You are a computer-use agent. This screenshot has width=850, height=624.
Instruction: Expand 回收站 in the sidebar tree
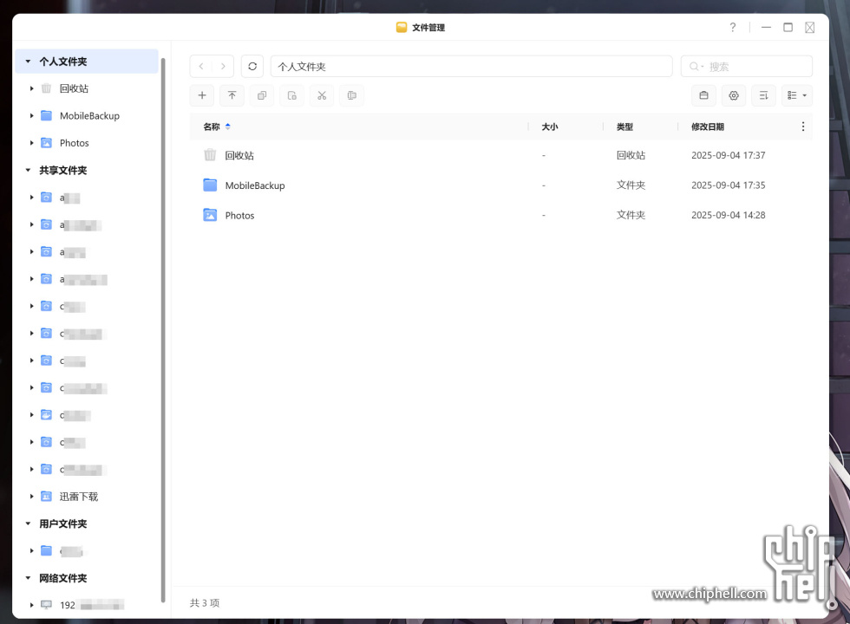click(x=31, y=88)
